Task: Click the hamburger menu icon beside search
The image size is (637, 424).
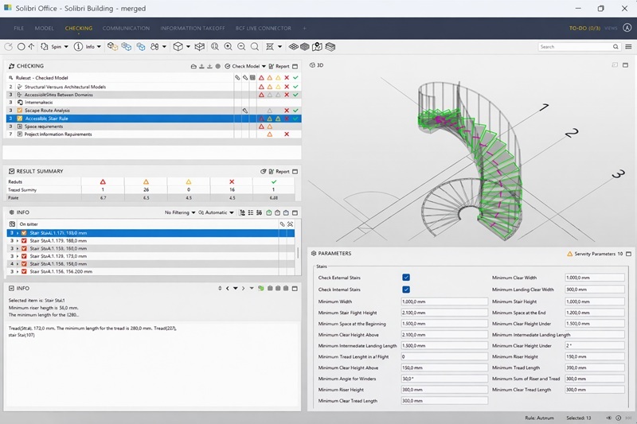Action: click(627, 47)
